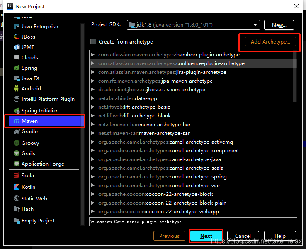Click the Spring leaf icon
306x249 pixels.
click(17, 68)
